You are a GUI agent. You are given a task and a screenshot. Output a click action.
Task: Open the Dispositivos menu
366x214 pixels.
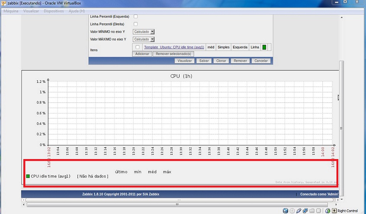(54, 11)
